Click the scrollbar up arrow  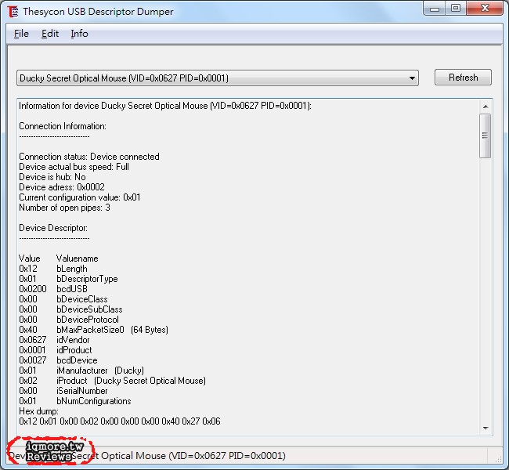coord(486,107)
